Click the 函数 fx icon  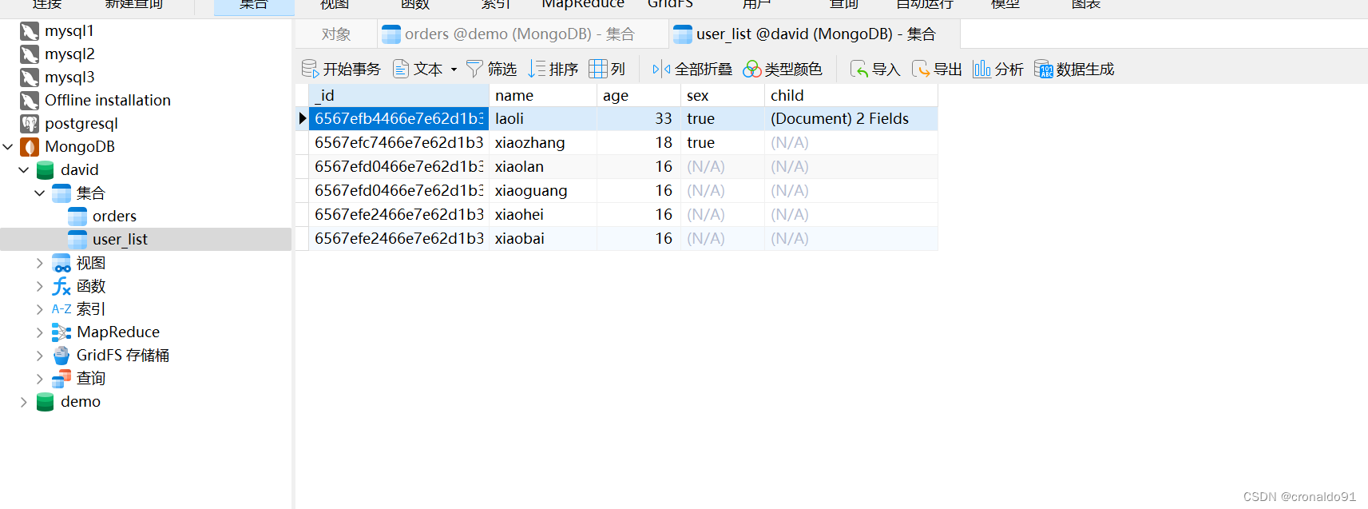61,286
